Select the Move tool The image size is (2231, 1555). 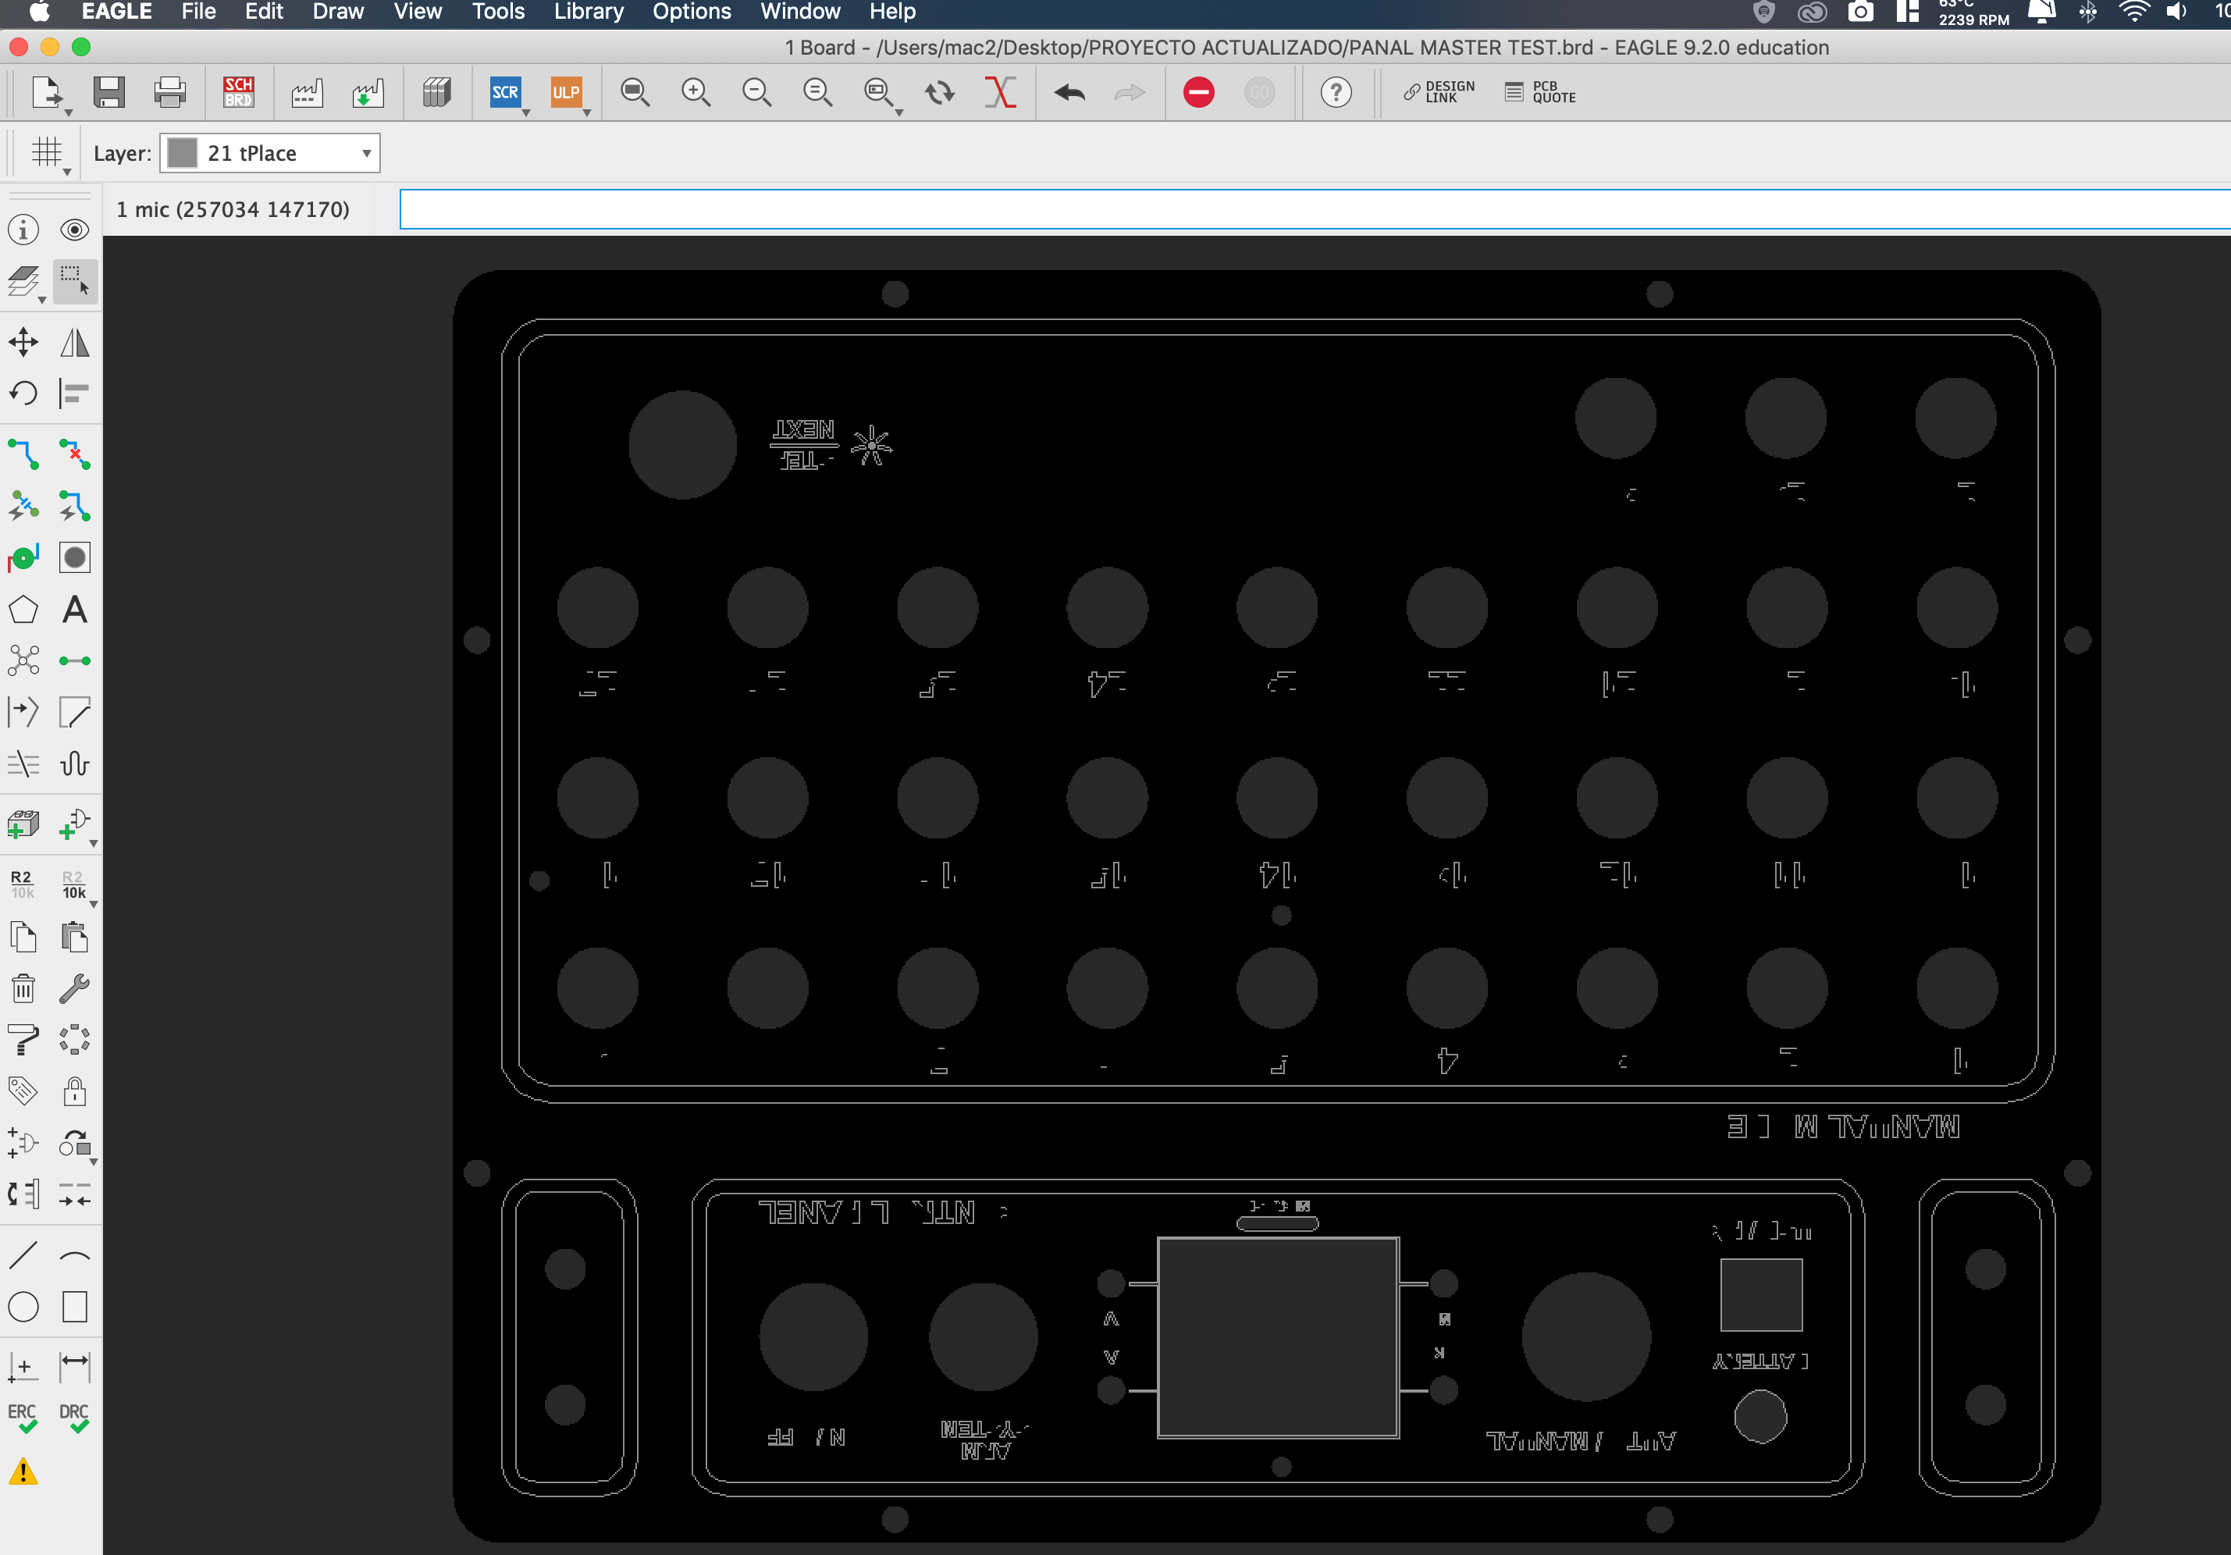(23, 341)
